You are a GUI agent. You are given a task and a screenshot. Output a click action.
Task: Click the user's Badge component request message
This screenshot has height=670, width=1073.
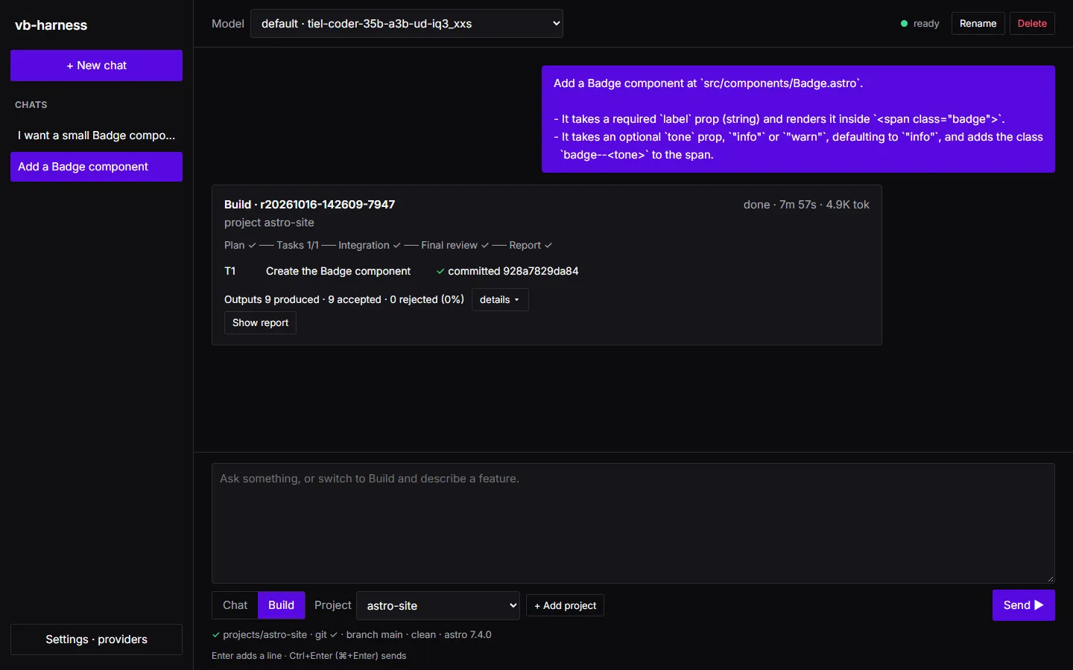pyautogui.click(x=798, y=119)
